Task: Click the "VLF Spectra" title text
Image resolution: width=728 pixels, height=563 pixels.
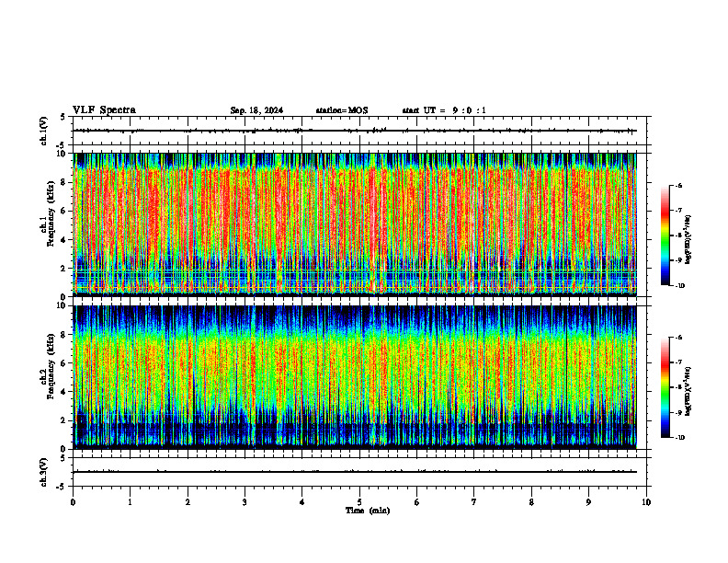Action: tap(104, 110)
